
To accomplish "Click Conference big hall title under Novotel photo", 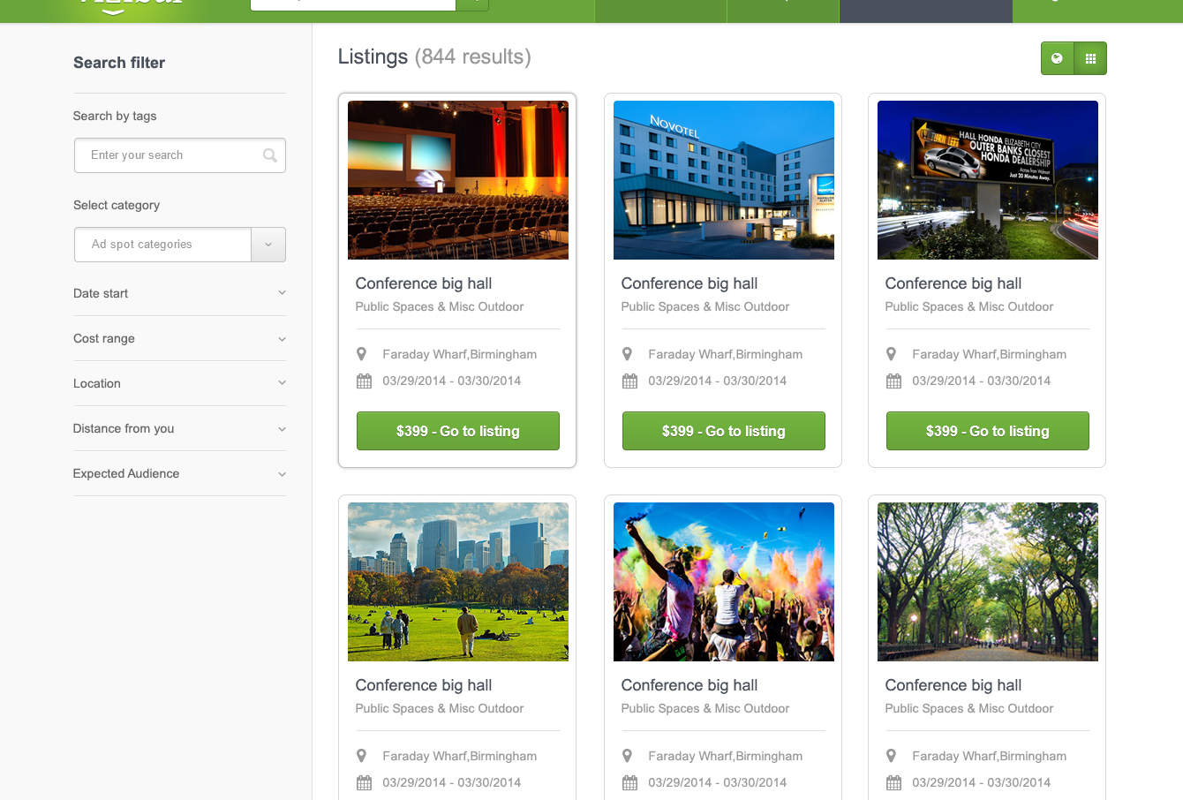I will point(689,283).
